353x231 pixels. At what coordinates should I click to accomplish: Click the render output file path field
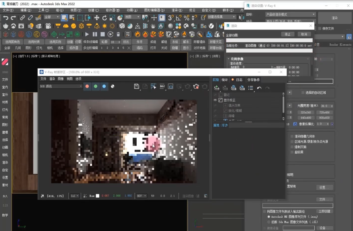point(298,205)
